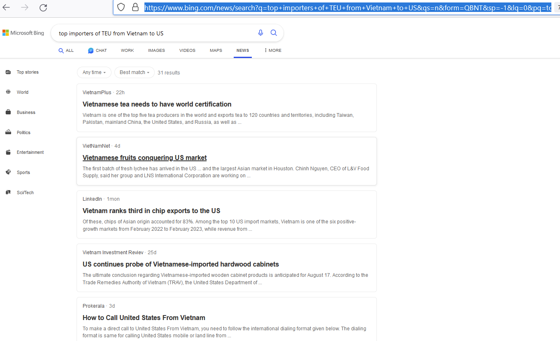Open the MORE menu
560x341 pixels.
pos(272,51)
